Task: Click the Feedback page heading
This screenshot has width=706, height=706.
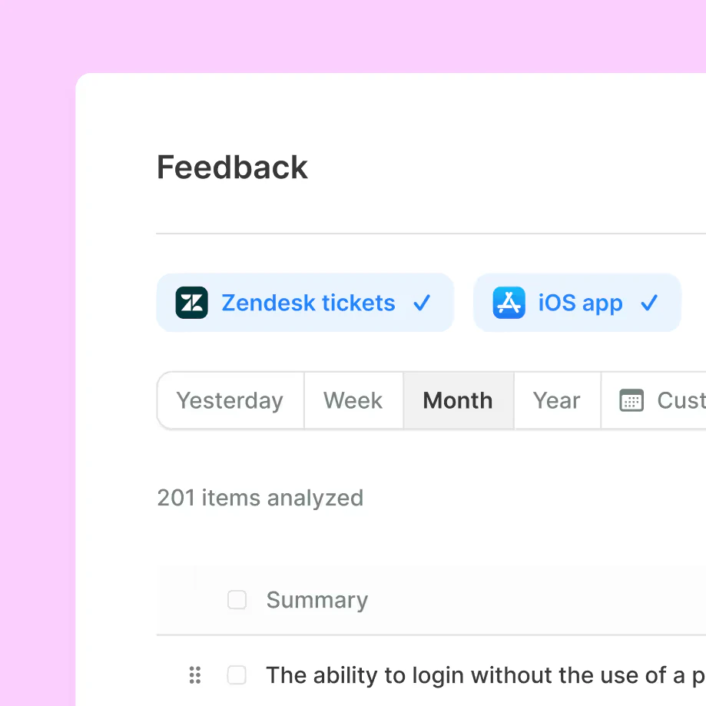Action: 232,167
